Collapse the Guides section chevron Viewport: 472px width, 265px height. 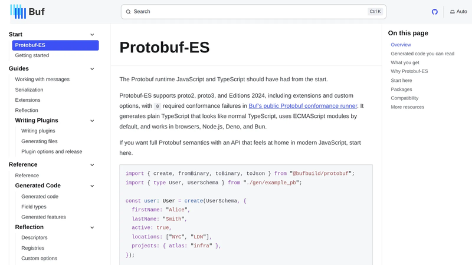[x=92, y=69]
